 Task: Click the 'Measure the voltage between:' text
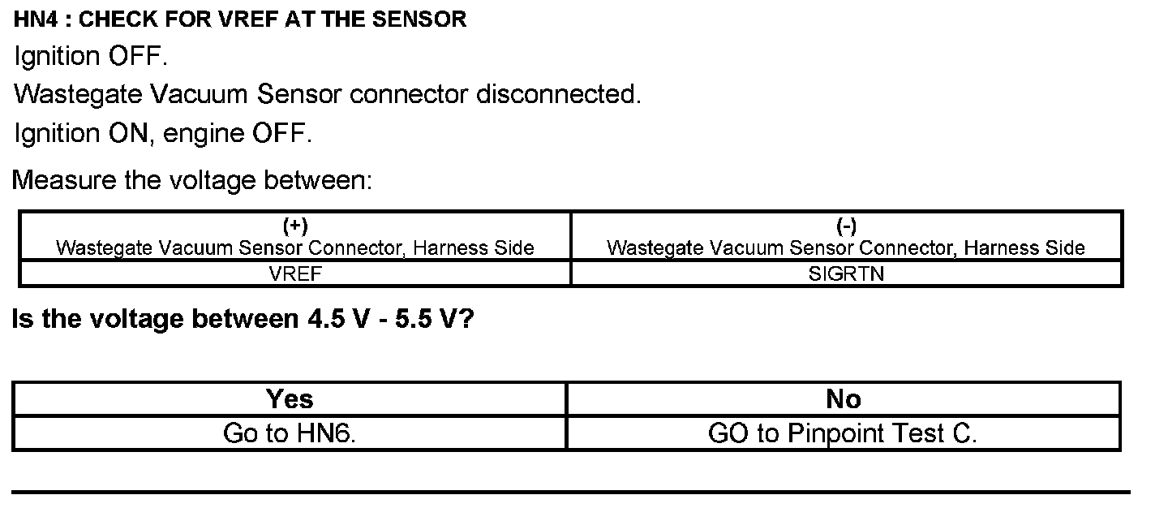192,179
